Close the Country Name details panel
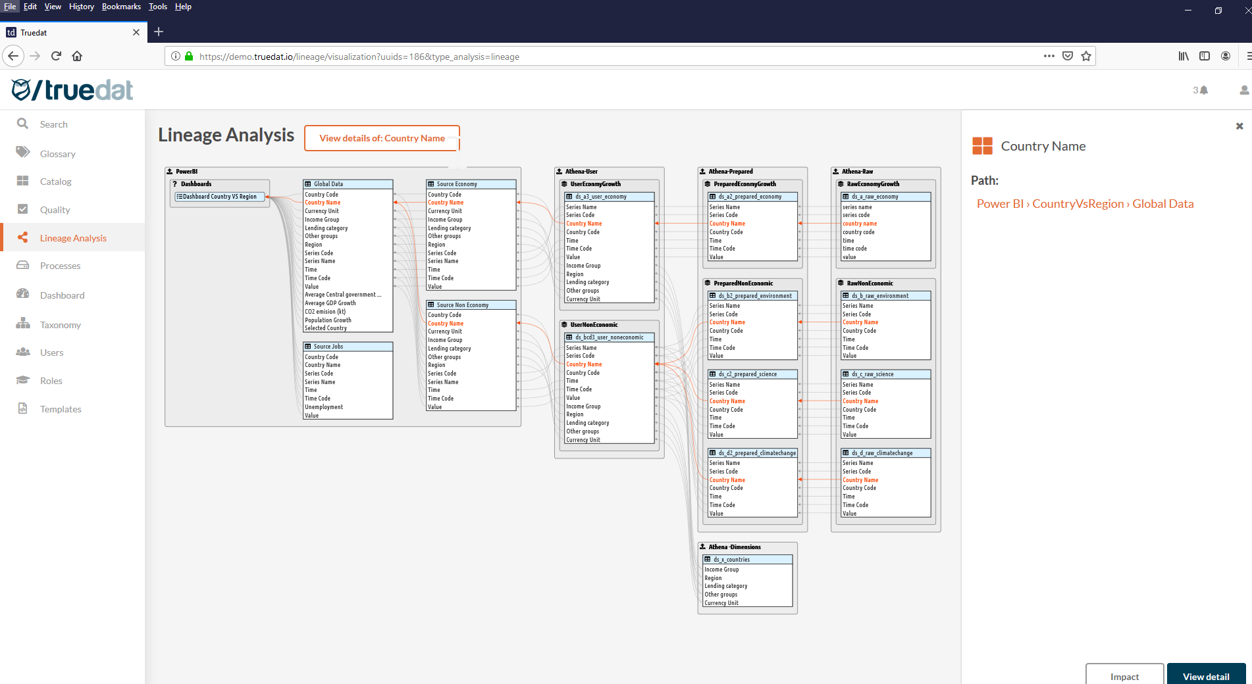This screenshot has height=684, width=1252. click(x=1239, y=126)
